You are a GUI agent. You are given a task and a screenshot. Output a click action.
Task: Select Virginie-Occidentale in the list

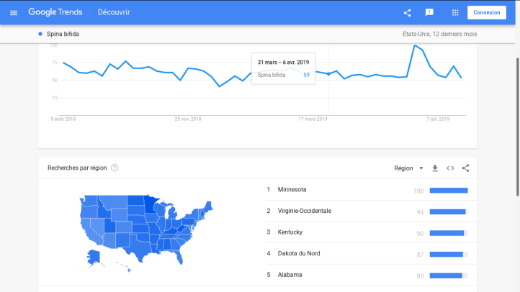click(304, 211)
